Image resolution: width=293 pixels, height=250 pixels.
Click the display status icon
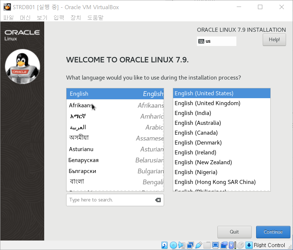[216, 245]
